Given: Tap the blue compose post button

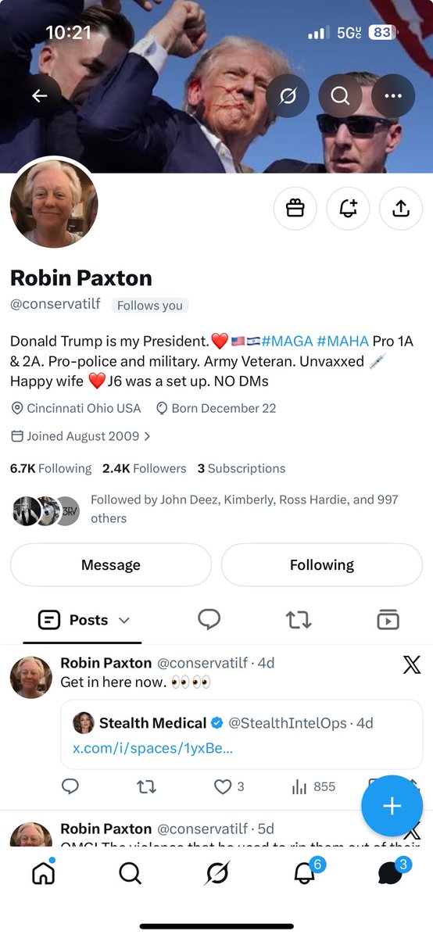Looking at the screenshot, I should [392, 807].
